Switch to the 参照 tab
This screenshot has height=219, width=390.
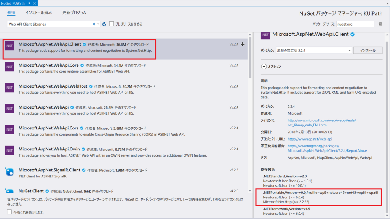click(x=11, y=13)
